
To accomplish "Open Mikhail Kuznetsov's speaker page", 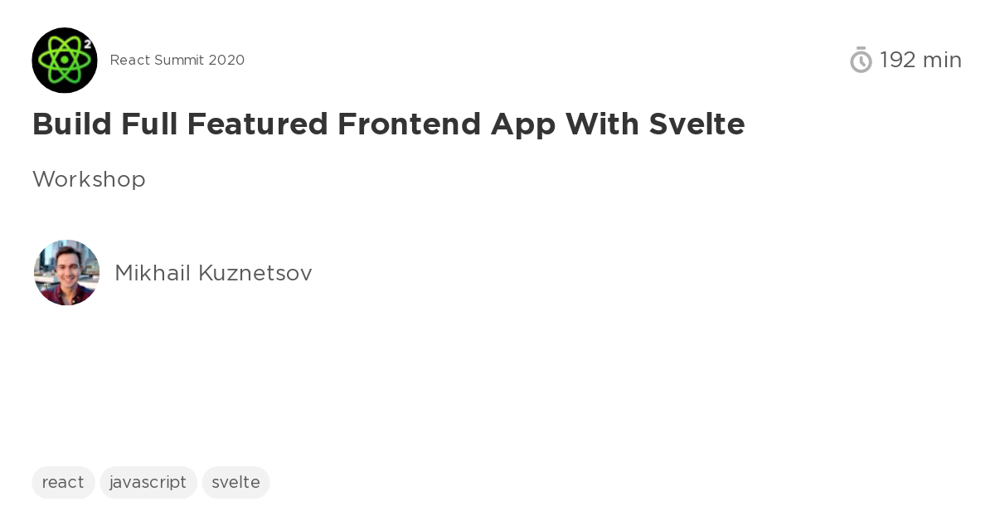I will coord(213,273).
